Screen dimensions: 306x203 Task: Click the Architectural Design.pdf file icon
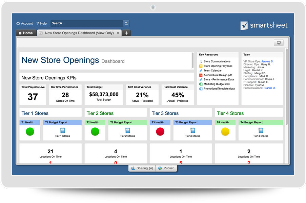(x=201, y=75)
